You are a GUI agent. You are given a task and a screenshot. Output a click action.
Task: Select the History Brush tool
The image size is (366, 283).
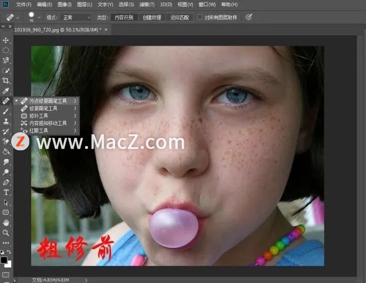pos(6,131)
